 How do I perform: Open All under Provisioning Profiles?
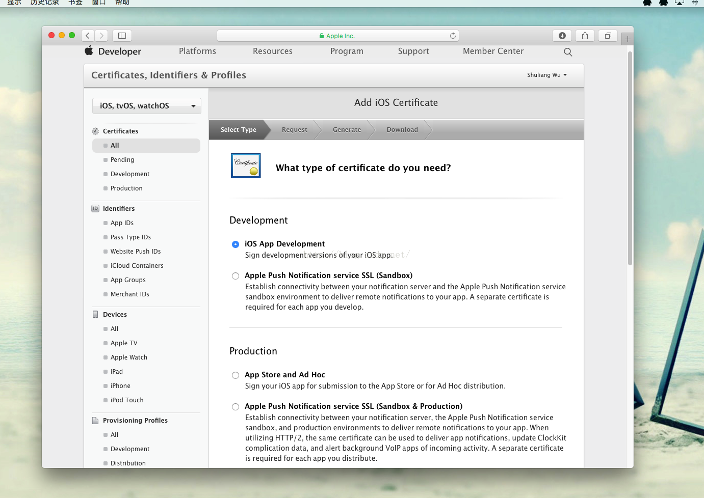tap(114, 435)
